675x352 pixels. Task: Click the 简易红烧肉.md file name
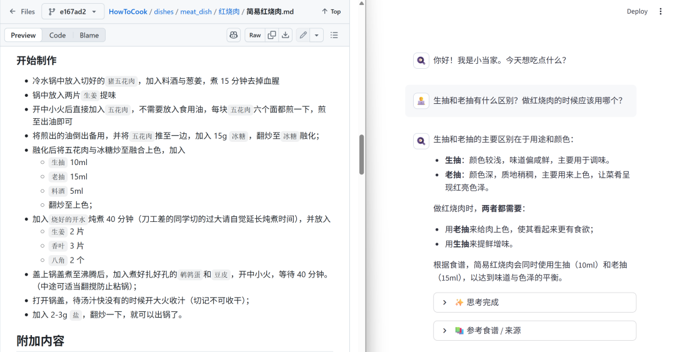click(x=270, y=12)
